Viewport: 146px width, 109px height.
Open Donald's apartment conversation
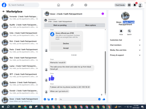click(x=20, y=92)
